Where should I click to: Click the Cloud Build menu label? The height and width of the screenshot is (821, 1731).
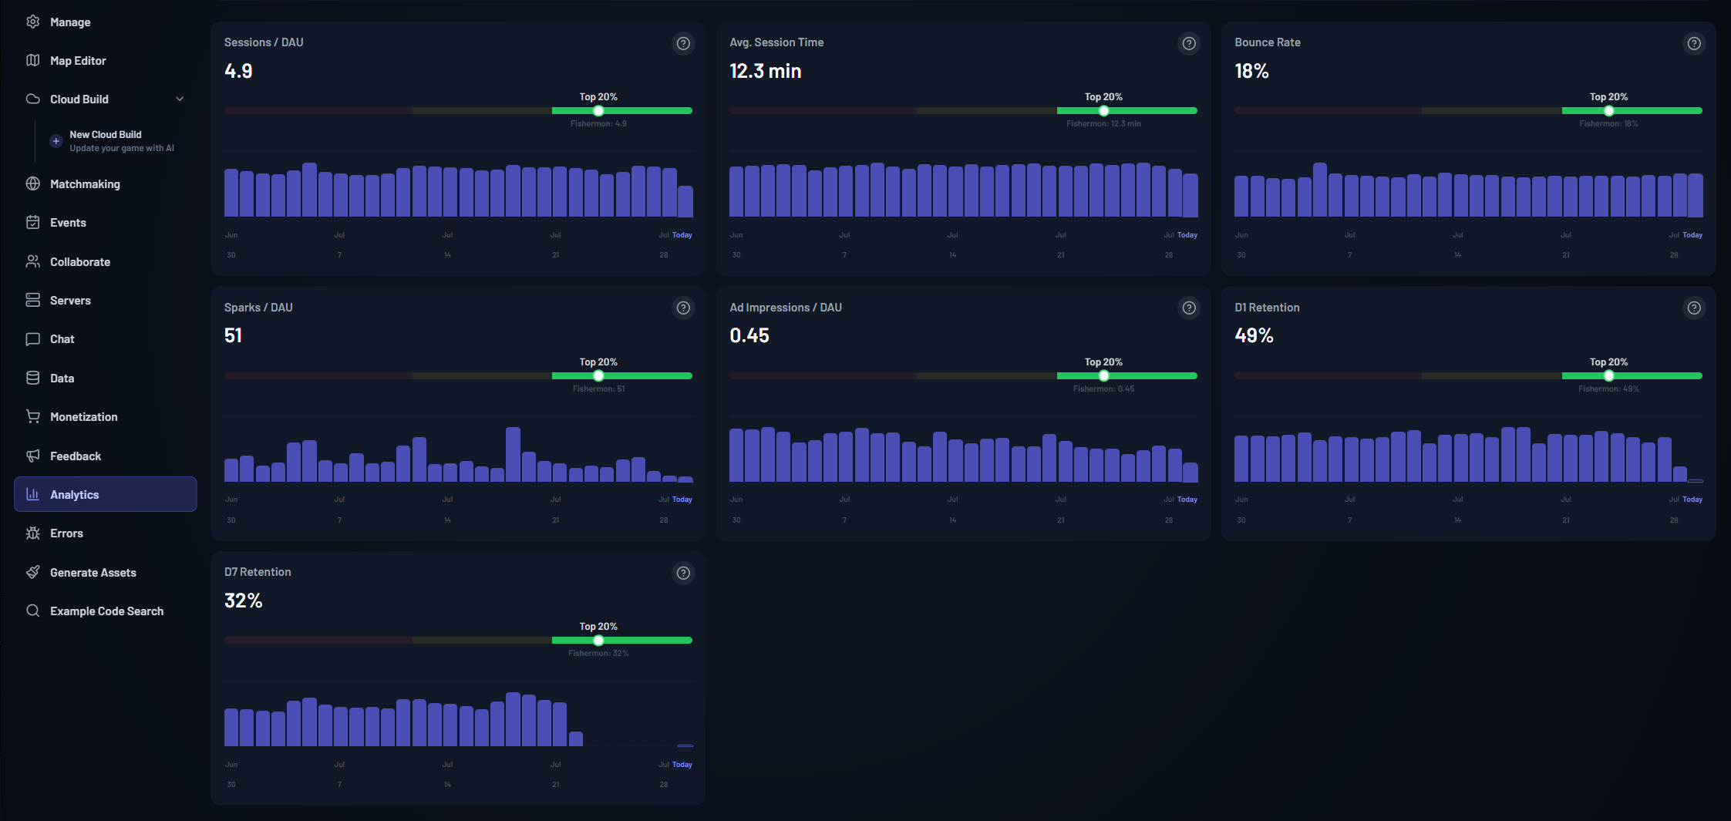(x=79, y=99)
